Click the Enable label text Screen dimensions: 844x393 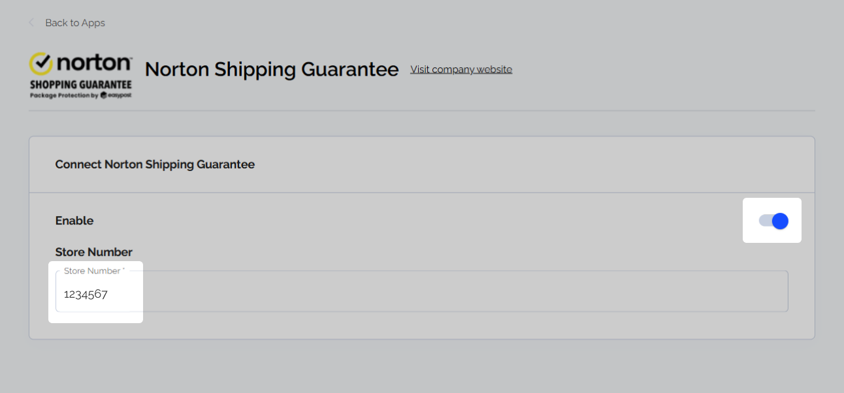74,221
